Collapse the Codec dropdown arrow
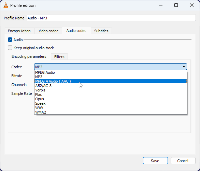Image resolution: width=200 pixels, height=171 pixels. [x=184, y=67]
